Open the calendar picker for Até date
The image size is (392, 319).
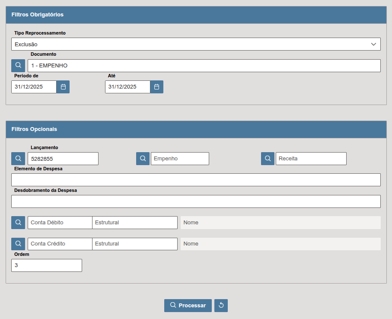pyautogui.click(x=157, y=87)
